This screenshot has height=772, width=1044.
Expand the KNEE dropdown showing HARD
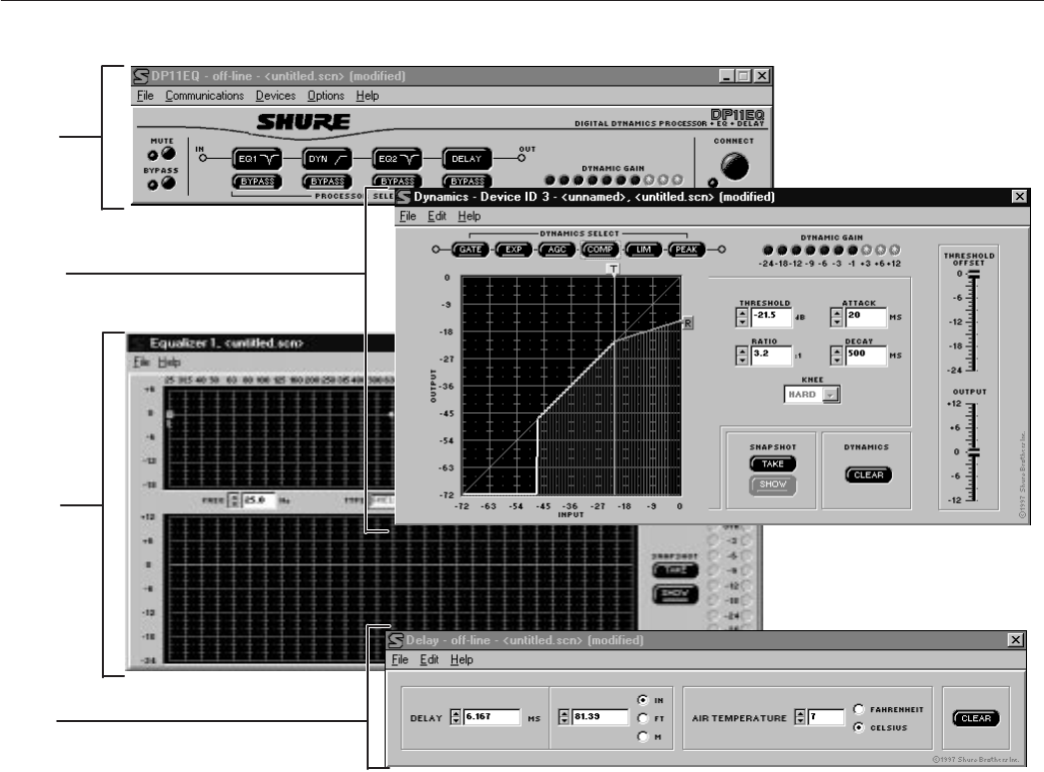(830, 394)
